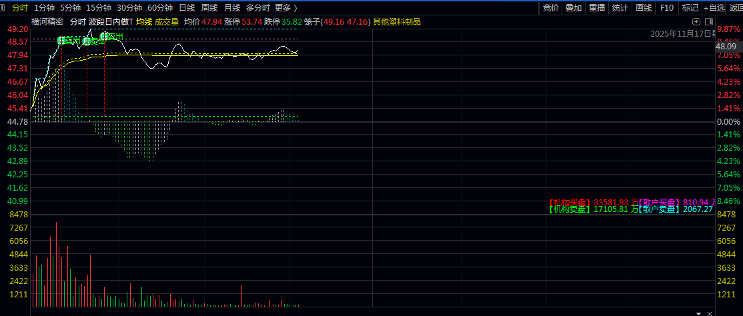Add stock via +自选 button
The image size is (743, 316).
coord(714,7)
